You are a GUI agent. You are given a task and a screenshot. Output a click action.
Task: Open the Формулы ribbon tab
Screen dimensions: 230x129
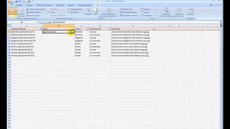[x=60, y=5]
